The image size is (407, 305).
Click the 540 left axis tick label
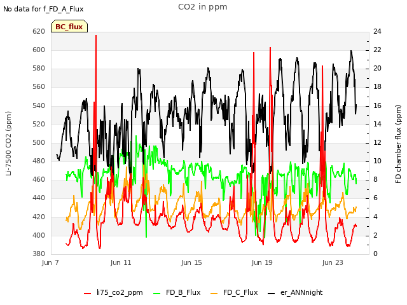[x=39, y=105]
